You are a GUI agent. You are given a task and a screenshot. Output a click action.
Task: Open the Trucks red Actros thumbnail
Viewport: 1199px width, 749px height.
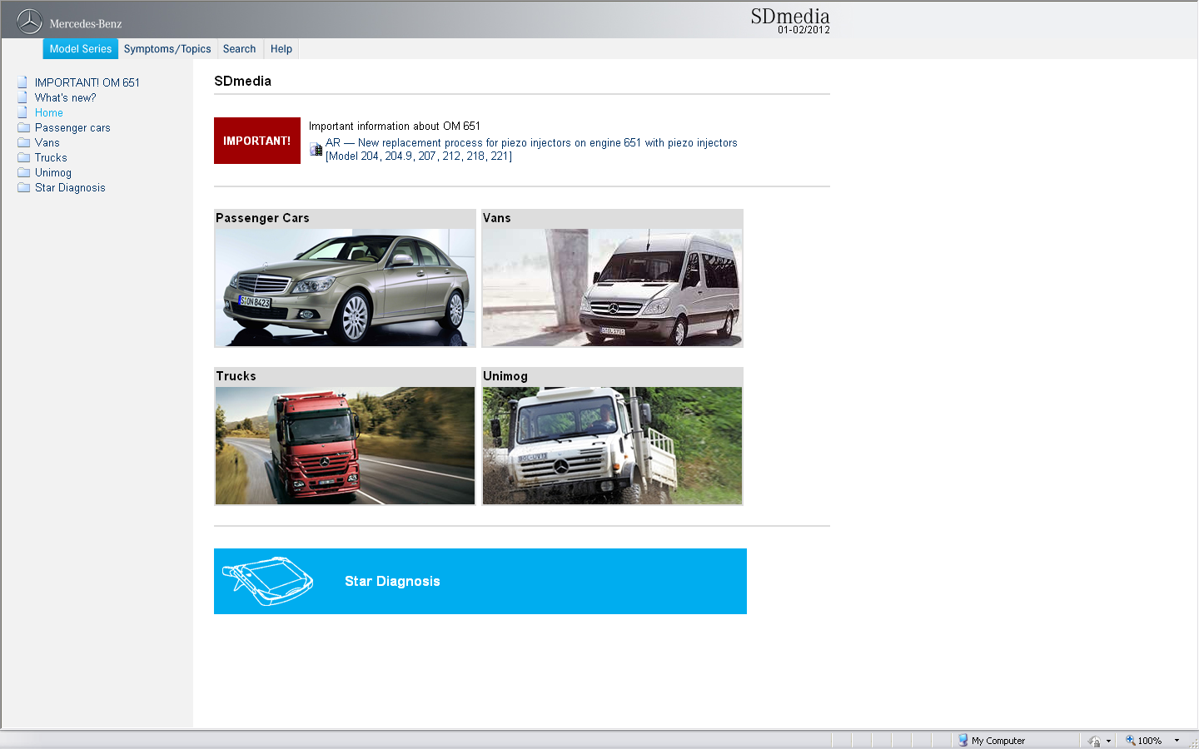click(x=345, y=445)
